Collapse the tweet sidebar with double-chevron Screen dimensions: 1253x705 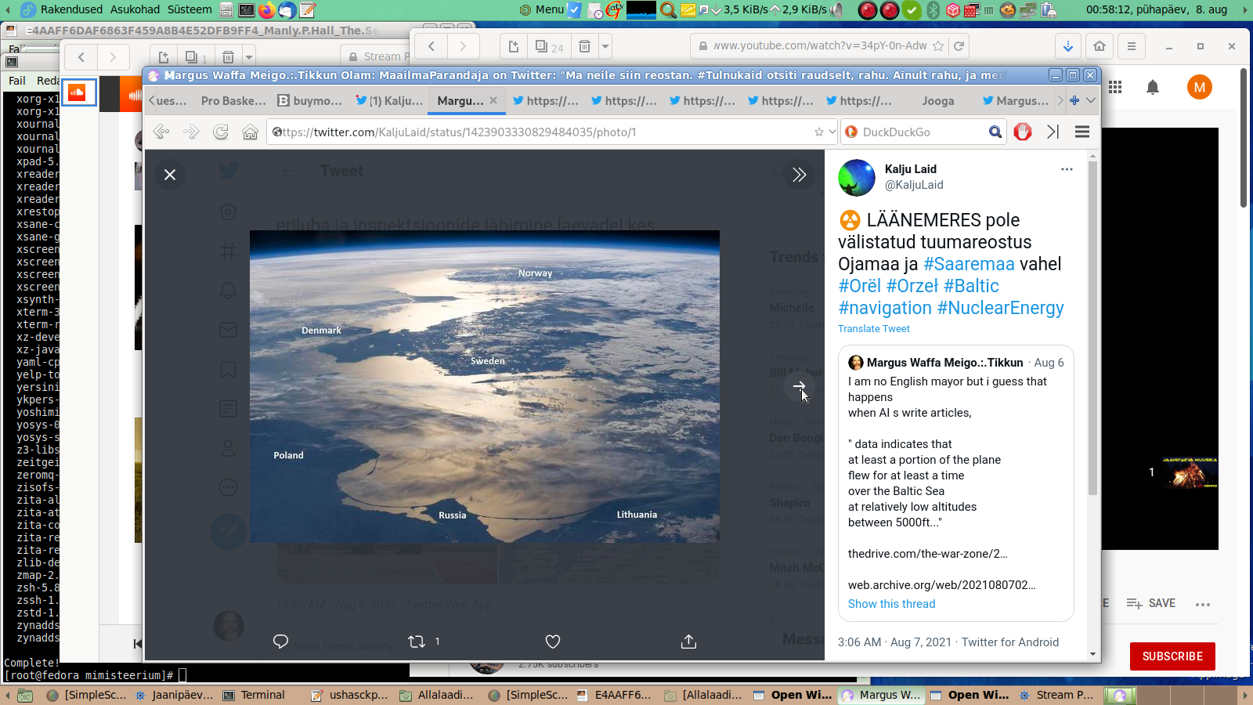point(799,175)
